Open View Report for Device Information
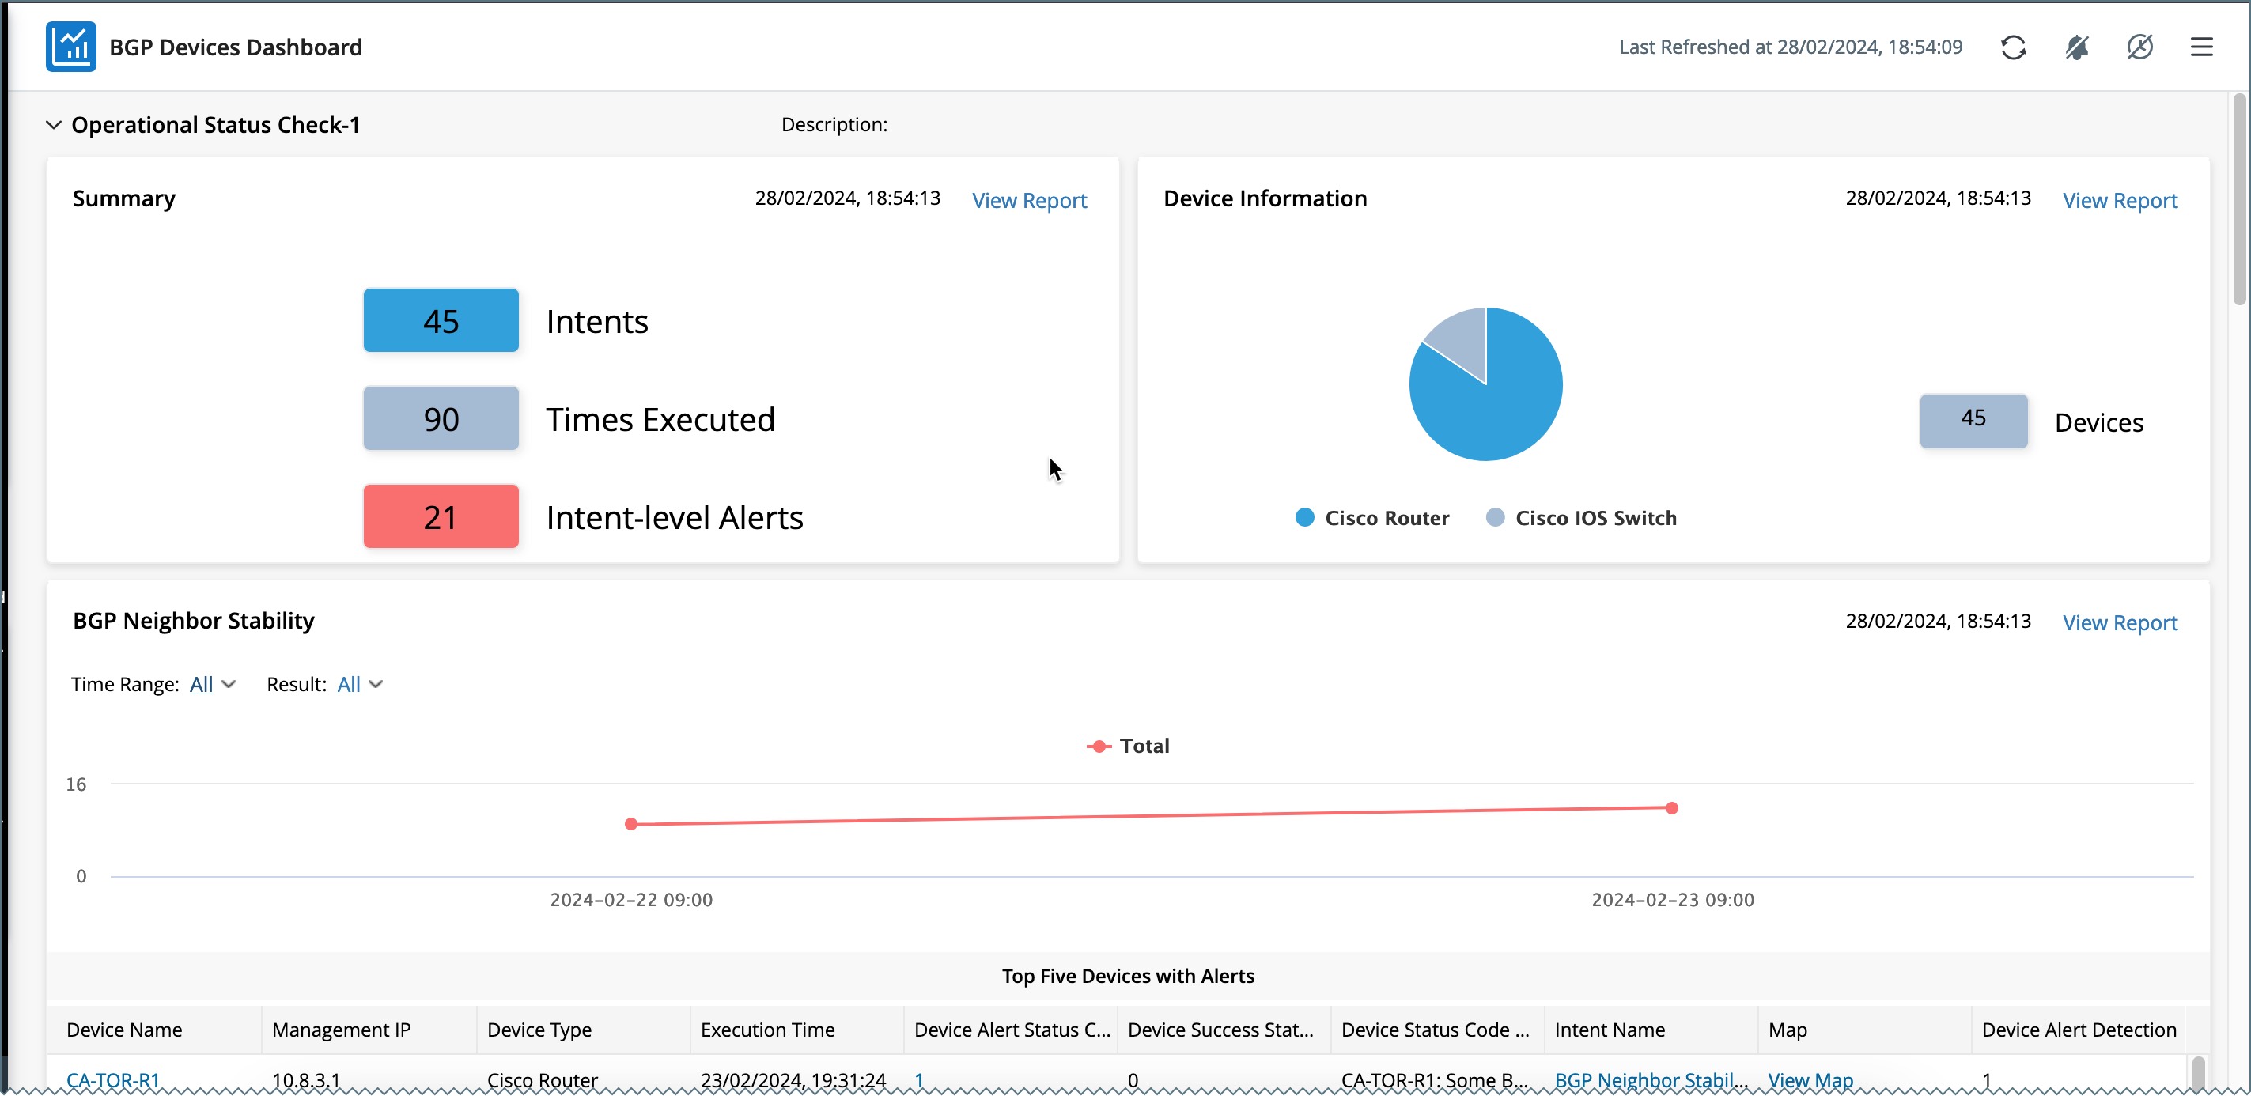2251x1096 pixels. [2120, 201]
